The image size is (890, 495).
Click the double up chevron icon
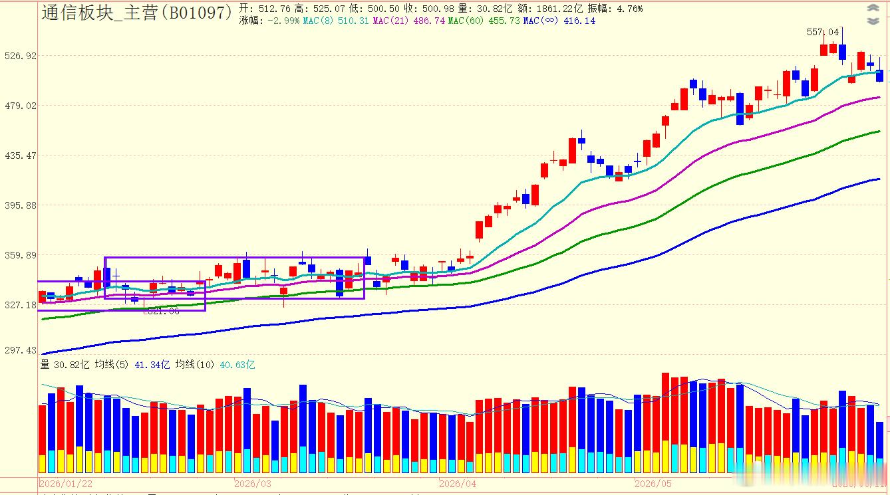873,8
